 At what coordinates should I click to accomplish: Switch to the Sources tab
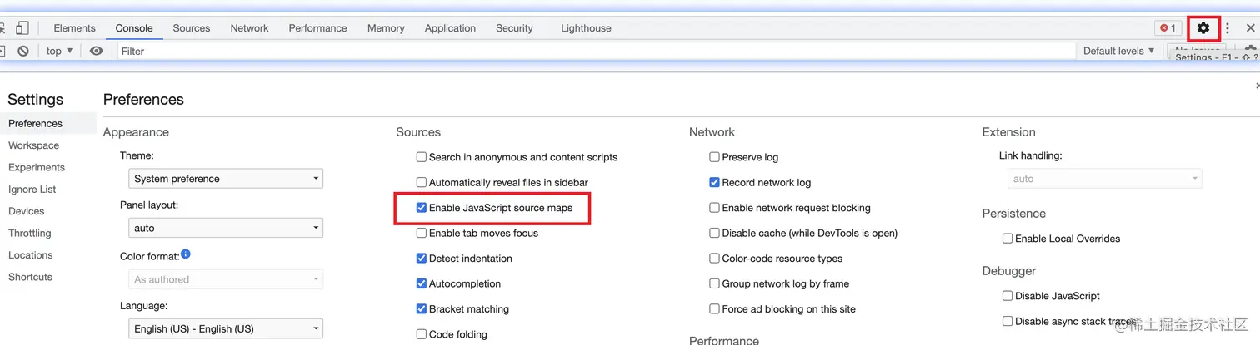pos(192,28)
